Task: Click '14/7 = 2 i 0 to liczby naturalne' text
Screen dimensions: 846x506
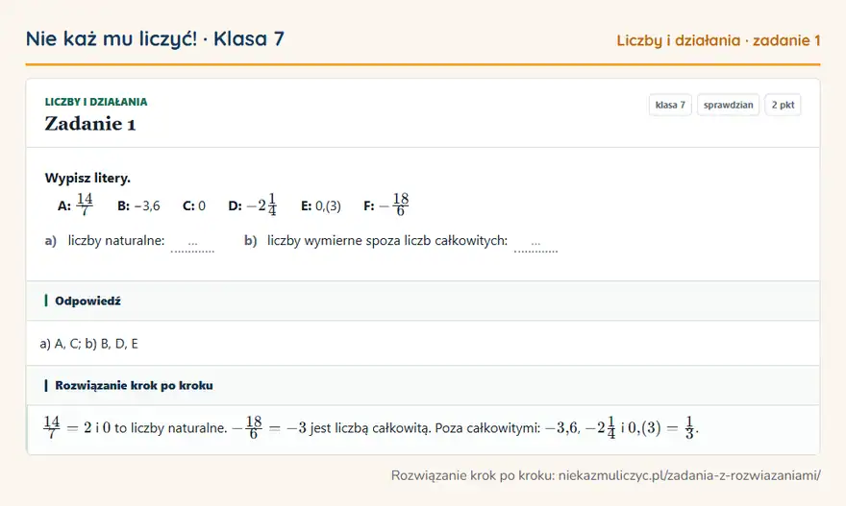Action: [136, 428]
